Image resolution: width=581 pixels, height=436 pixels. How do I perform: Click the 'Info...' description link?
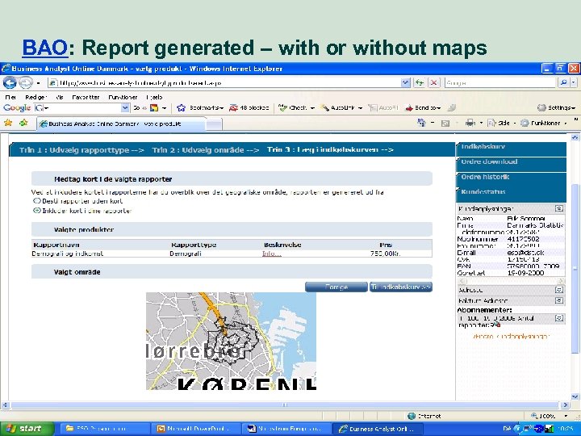pos(272,254)
